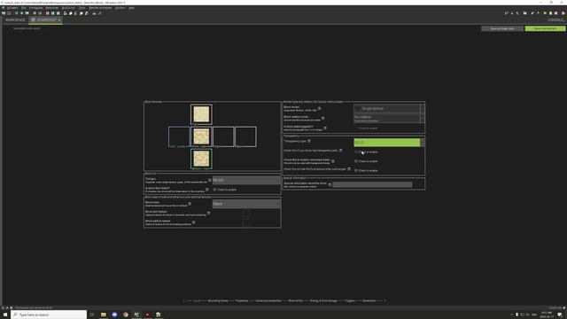This screenshot has height=319, width=567.
Task: Go to the Properties page
Action: pos(242,300)
